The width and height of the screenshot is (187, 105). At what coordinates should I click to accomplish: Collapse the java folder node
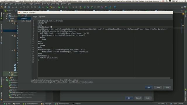tap(7, 18)
